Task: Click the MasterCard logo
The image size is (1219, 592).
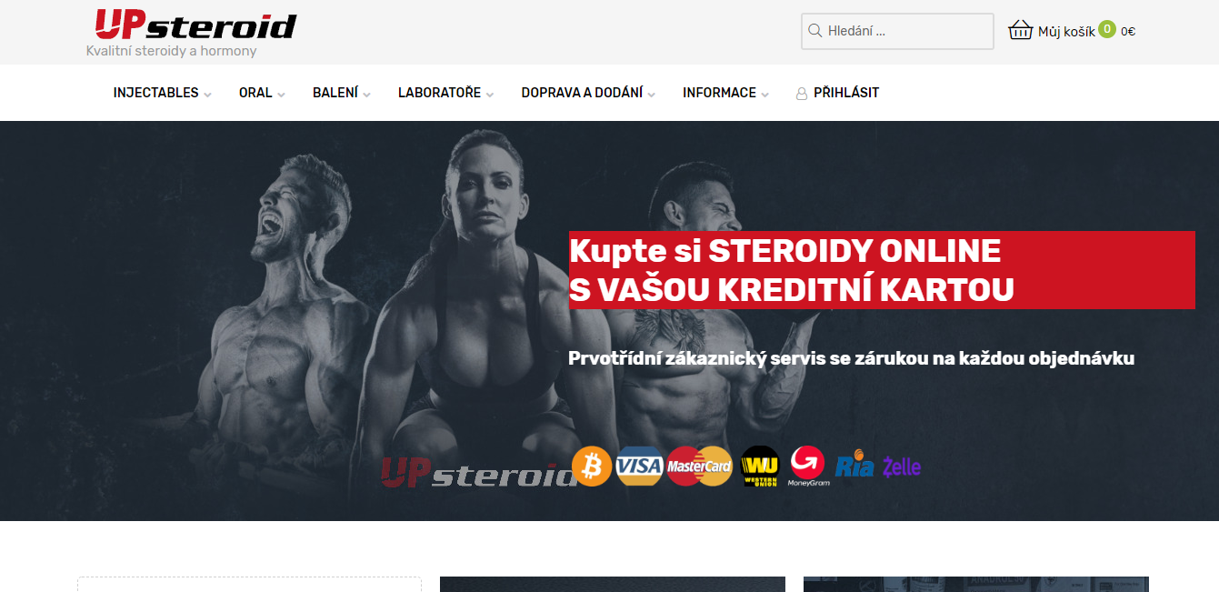Action: coord(699,467)
